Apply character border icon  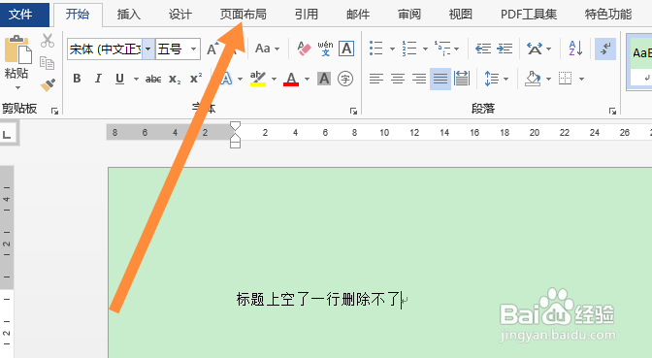click(x=346, y=49)
